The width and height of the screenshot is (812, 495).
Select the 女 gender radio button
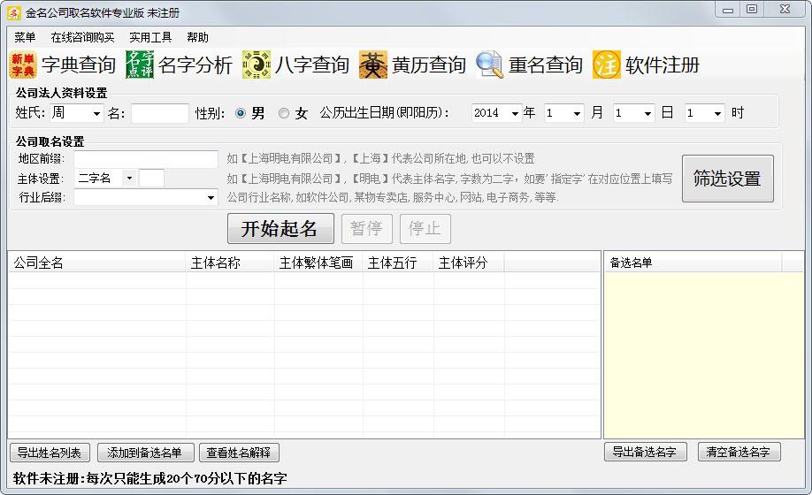click(284, 113)
